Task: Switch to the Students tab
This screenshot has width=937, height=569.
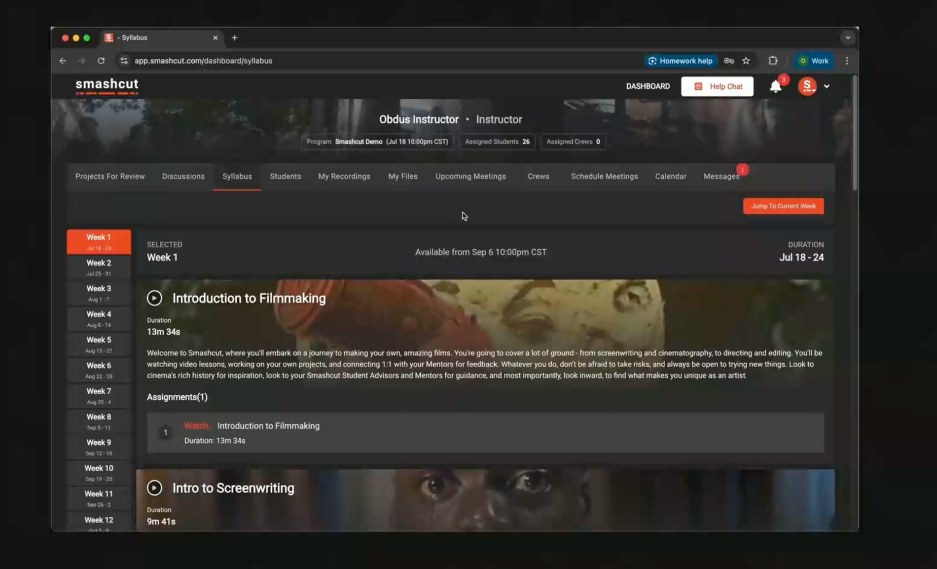Action: point(285,176)
